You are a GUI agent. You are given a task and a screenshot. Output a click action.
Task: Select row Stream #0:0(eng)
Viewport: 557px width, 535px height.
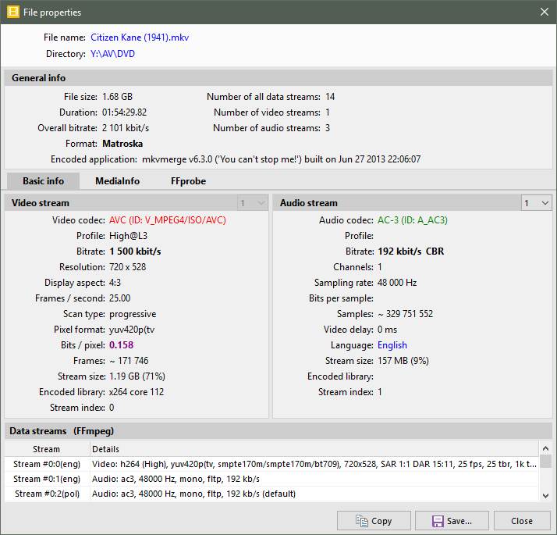tap(271, 464)
